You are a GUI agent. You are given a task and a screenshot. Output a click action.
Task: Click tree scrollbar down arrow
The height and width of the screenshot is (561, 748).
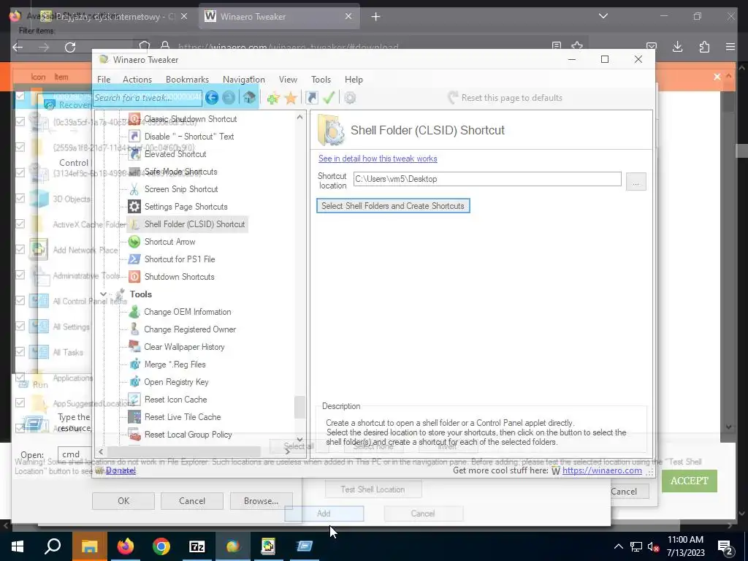(299, 439)
